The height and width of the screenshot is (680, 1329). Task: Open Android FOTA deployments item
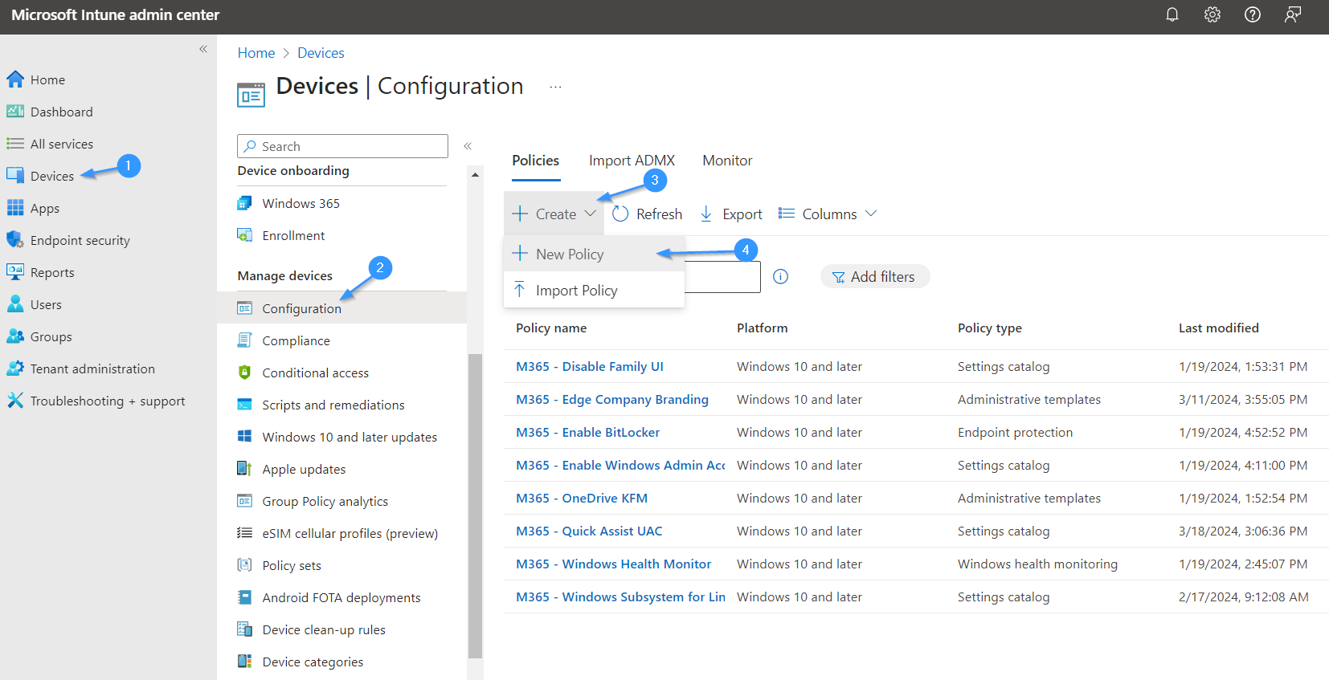coord(341,597)
